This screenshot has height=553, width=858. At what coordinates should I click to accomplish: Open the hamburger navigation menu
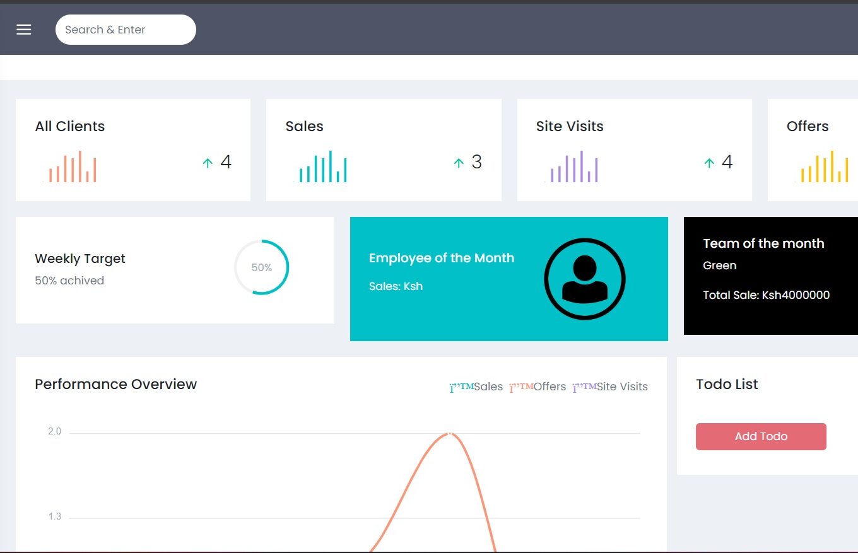(x=23, y=29)
